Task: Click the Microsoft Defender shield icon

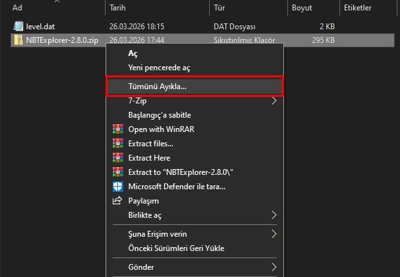Action: [117, 187]
